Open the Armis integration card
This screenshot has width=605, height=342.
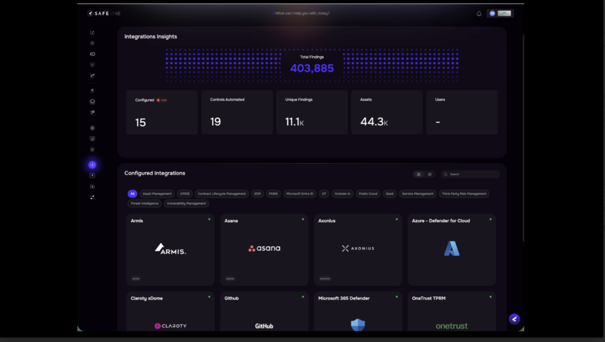coord(170,249)
